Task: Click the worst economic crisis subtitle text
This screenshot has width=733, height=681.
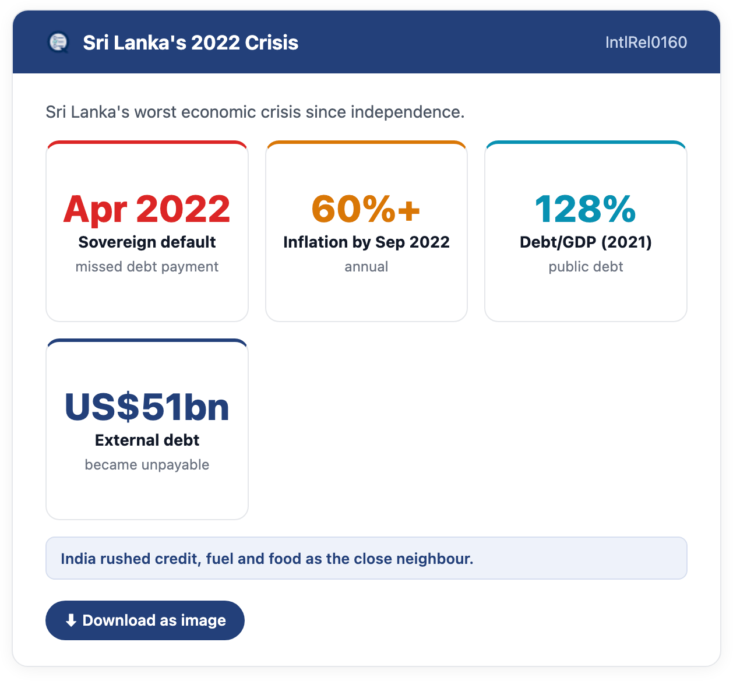Action: 255,112
